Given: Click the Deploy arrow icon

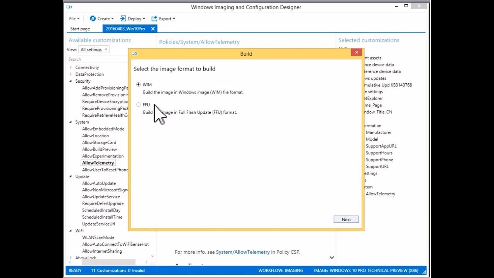Looking at the screenshot, I should point(123,19).
